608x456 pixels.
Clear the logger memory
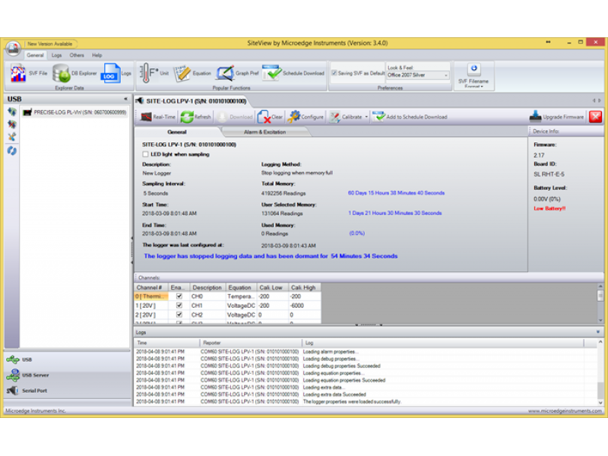click(x=271, y=117)
